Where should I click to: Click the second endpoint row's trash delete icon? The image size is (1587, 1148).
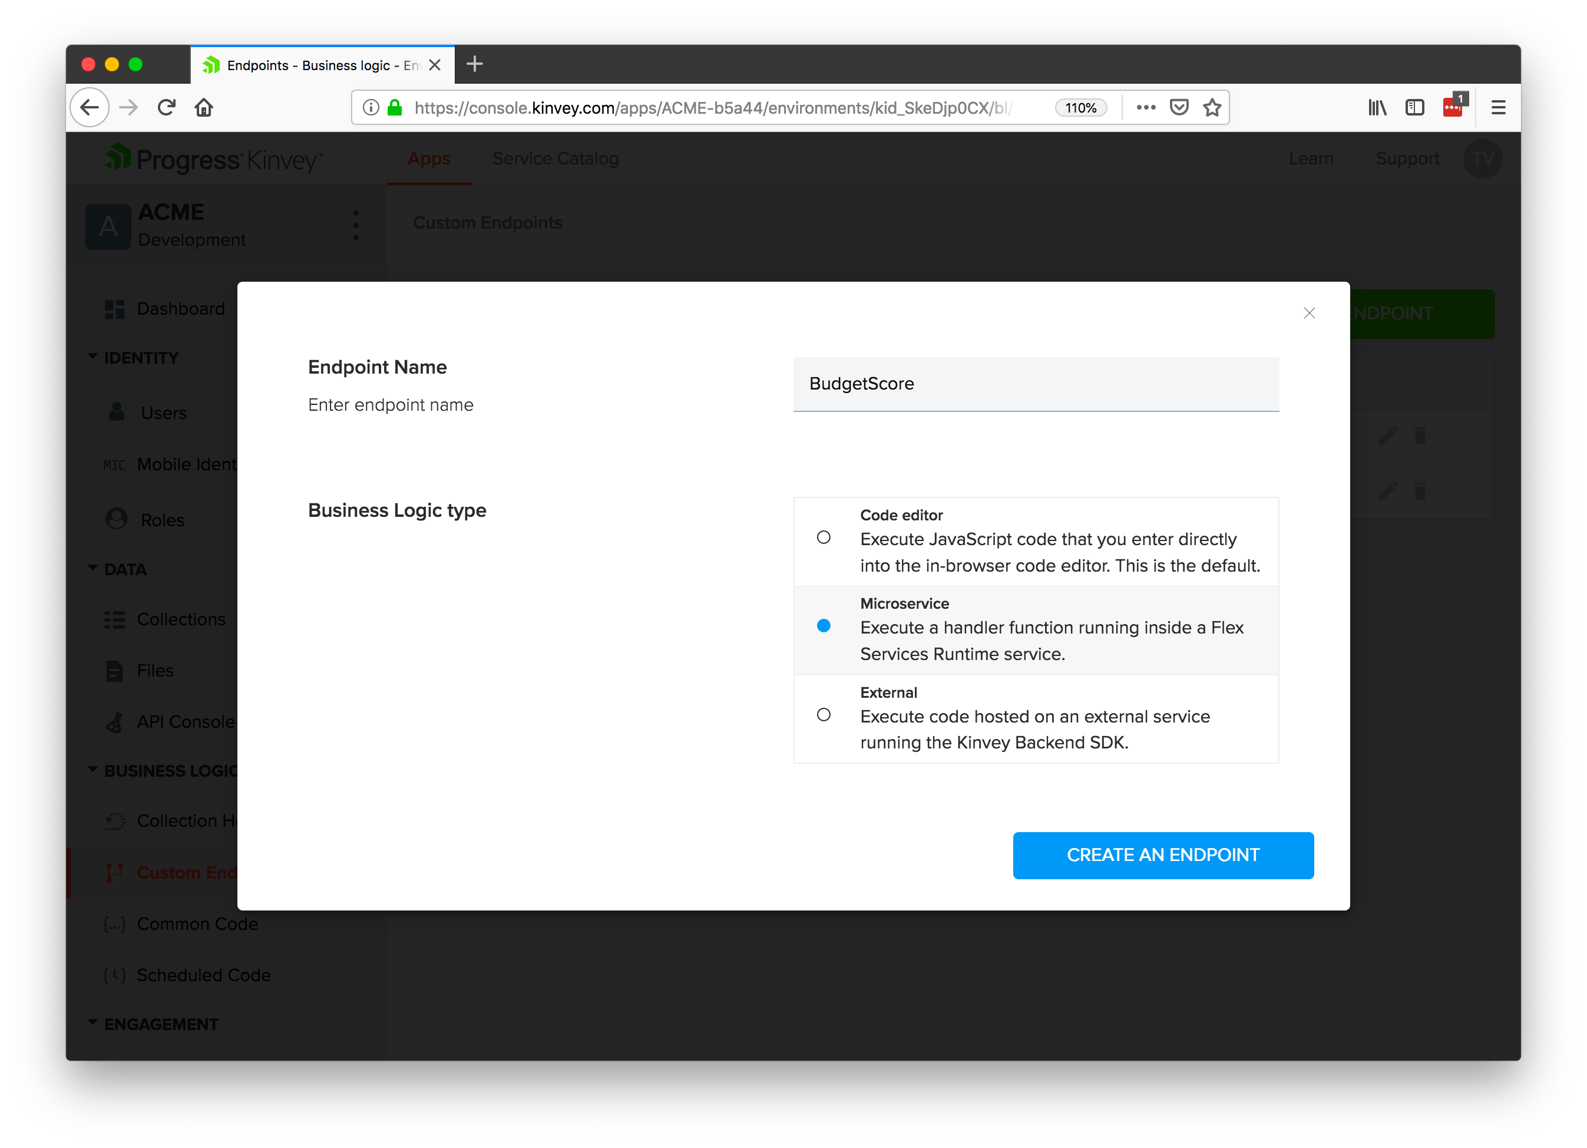pyautogui.click(x=1419, y=491)
